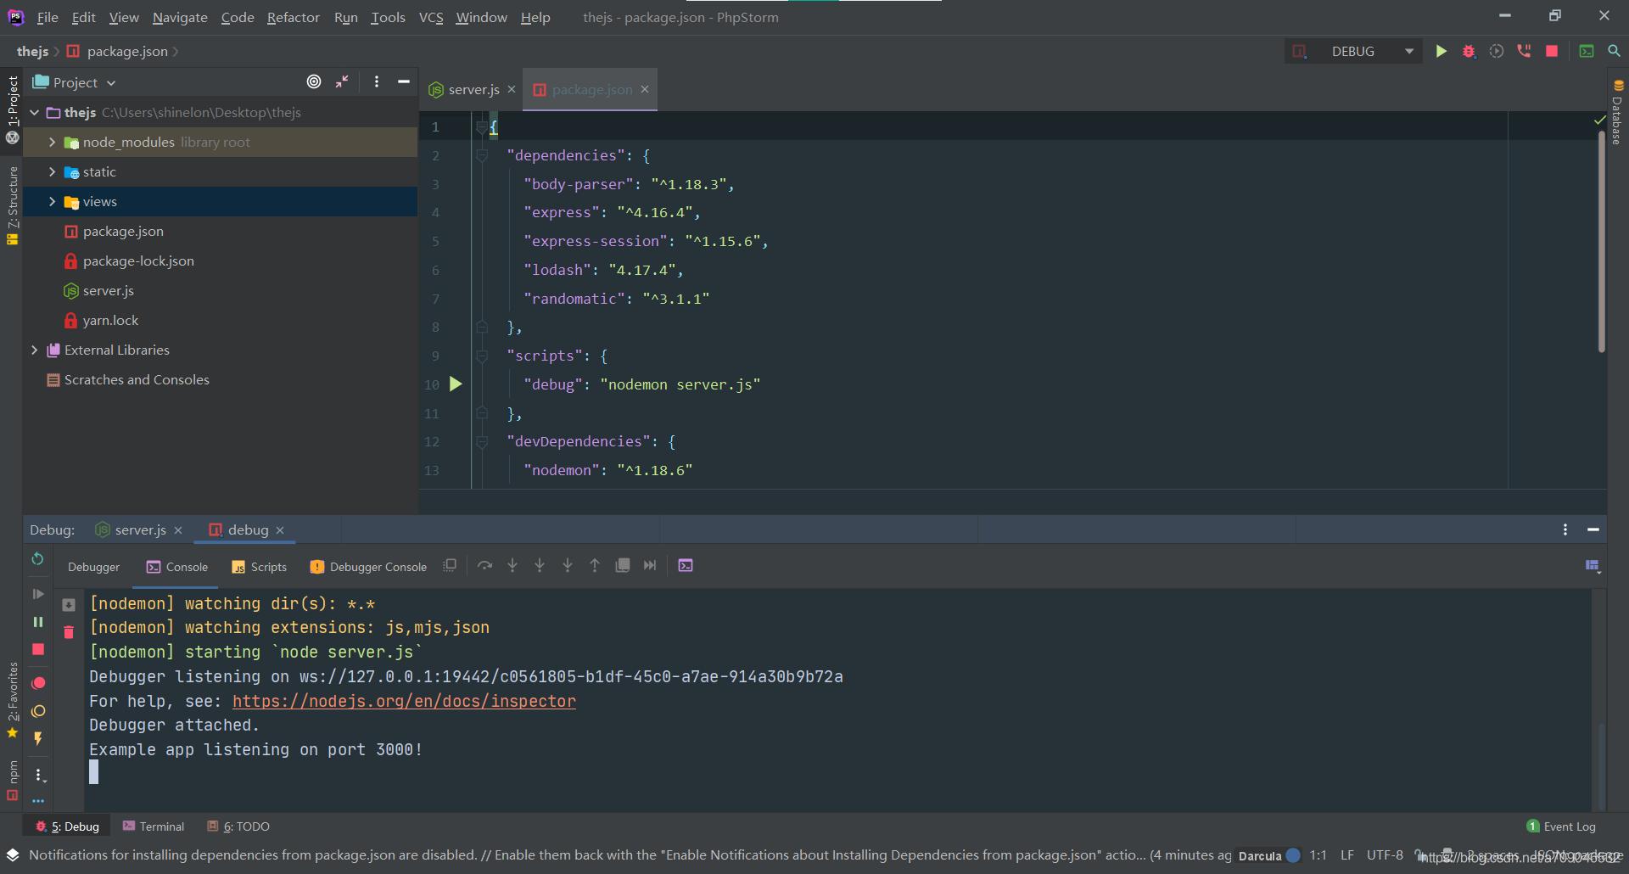Click the Listen for PHP Debug Connections phone icon
Screen dimensions: 1629x874
[1524, 52]
